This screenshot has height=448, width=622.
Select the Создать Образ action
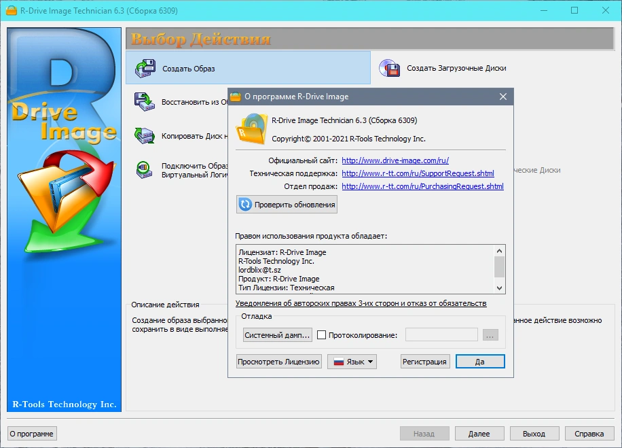click(249, 68)
